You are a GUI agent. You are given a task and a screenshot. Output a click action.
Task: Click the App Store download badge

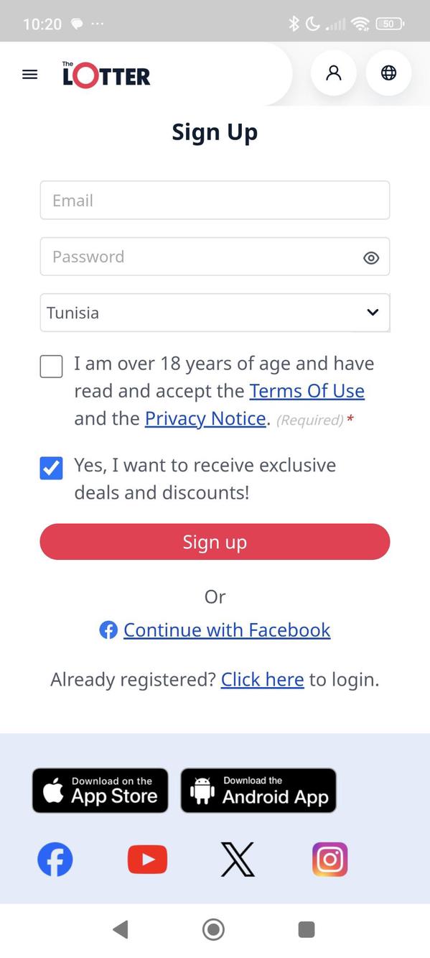(100, 790)
